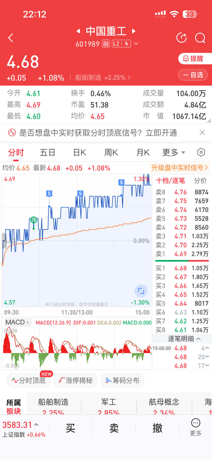Tap the 撤 cancel order button
The height and width of the screenshot is (460, 212).
pos(157,428)
